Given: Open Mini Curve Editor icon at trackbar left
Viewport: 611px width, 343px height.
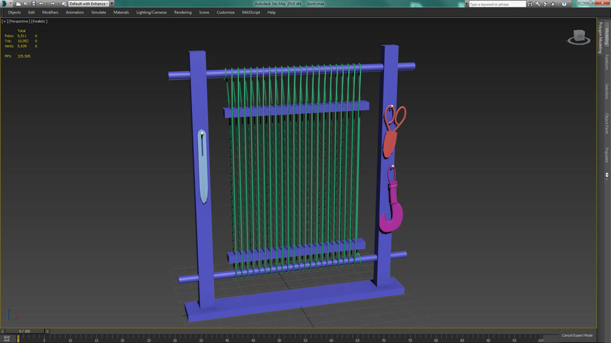Looking at the screenshot, I should [x=7, y=339].
